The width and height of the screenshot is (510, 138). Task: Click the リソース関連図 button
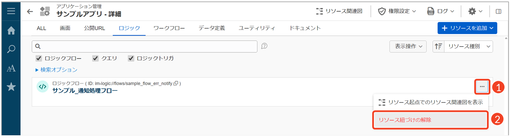[339, 11]
